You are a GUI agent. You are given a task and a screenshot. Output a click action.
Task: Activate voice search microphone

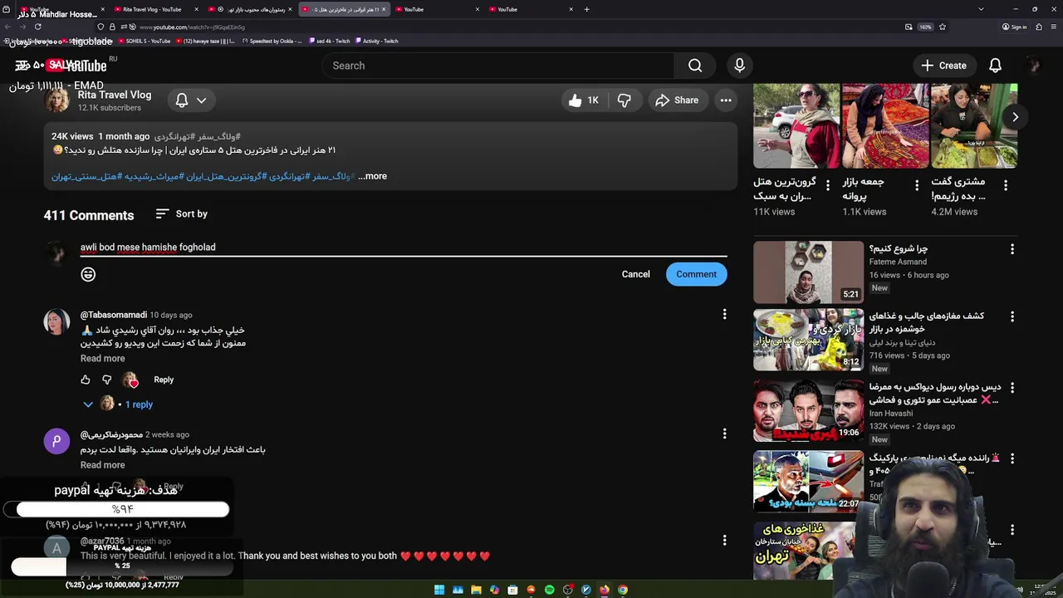[739, 66]
